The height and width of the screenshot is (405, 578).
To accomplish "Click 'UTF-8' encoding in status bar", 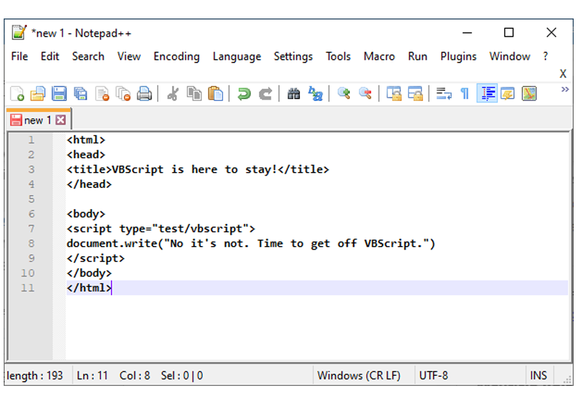I will pos(434,375).
